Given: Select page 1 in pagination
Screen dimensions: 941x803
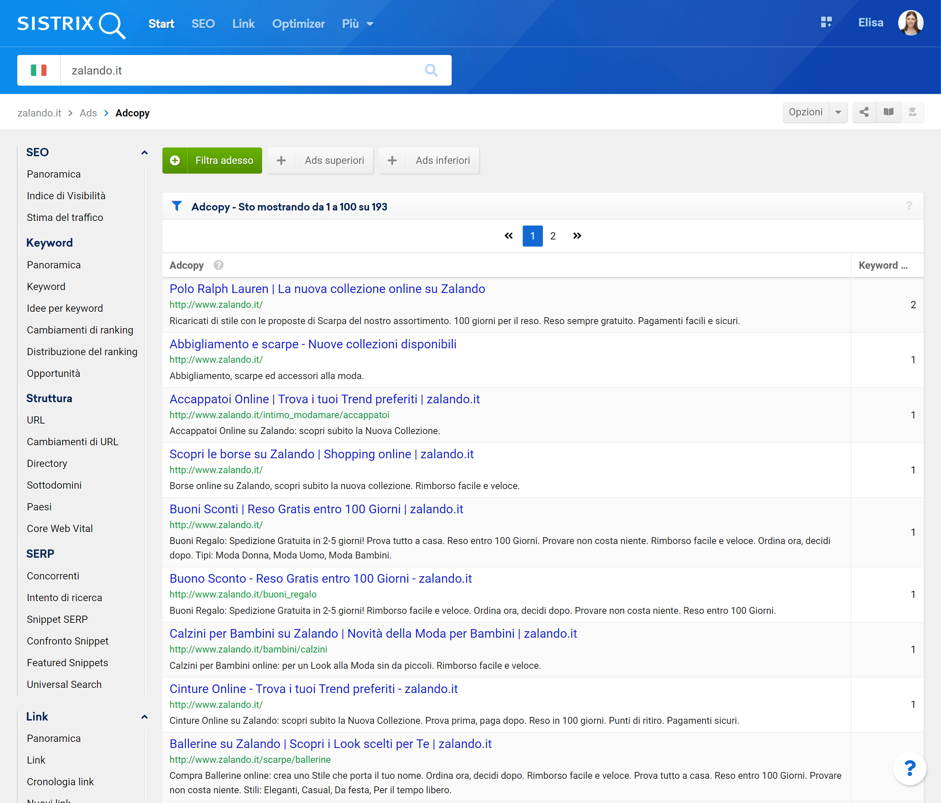Looking at the screenshot, I should point(532,235).
